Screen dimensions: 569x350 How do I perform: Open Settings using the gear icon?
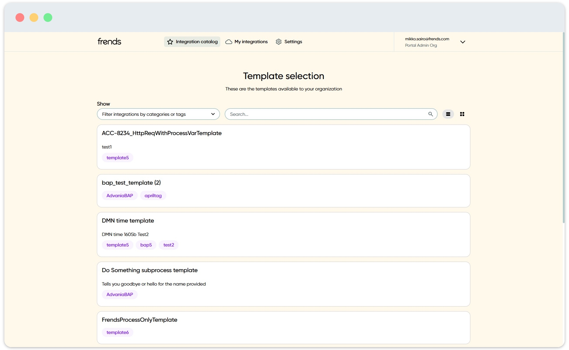pyautogui.click(x=278, y=42)
